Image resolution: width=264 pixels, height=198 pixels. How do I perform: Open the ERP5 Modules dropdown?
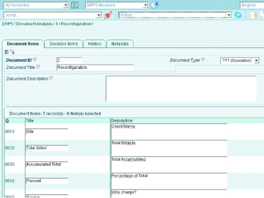[145, 5]
